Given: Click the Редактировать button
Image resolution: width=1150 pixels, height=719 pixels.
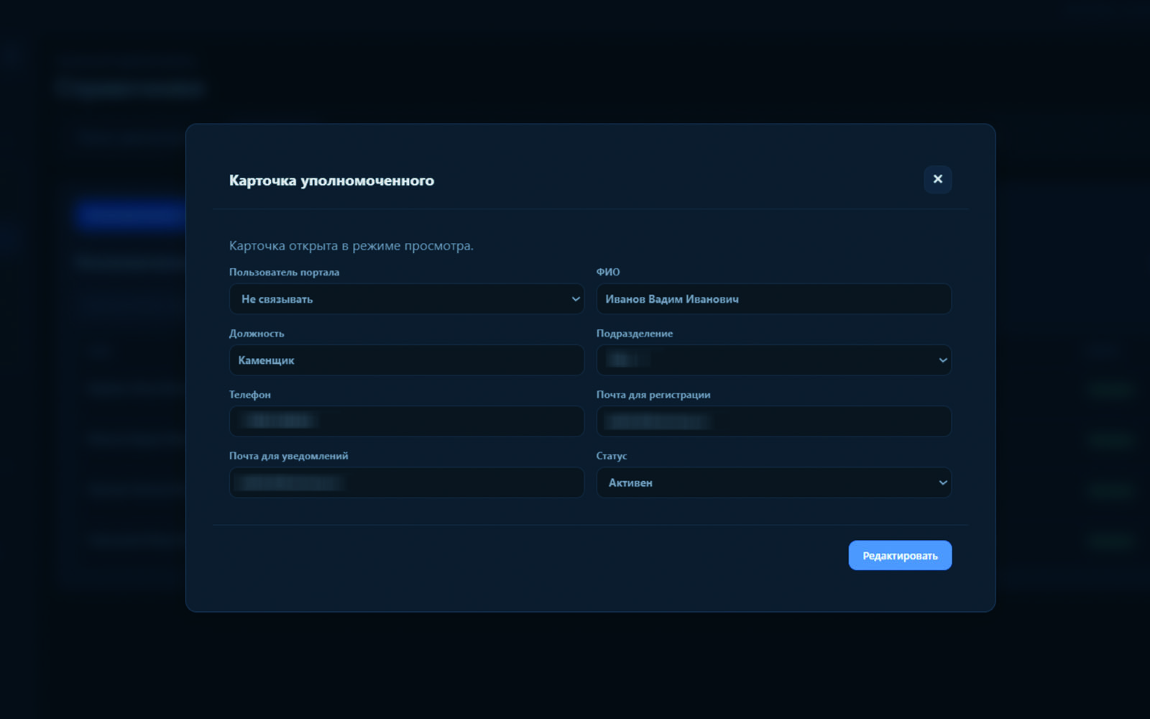Looking at the screenshot, I should coord(900,555).
